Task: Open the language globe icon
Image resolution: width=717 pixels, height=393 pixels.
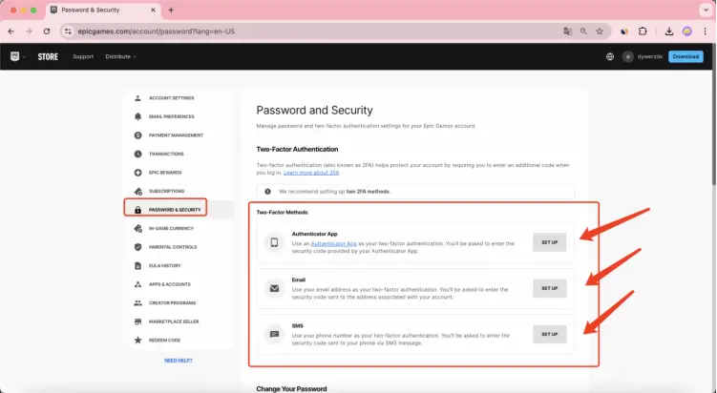Action: pyautogui.click(x=610, y=56)
